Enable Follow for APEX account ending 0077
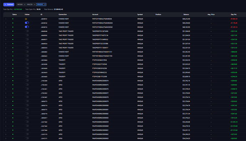 coord(27,93)
